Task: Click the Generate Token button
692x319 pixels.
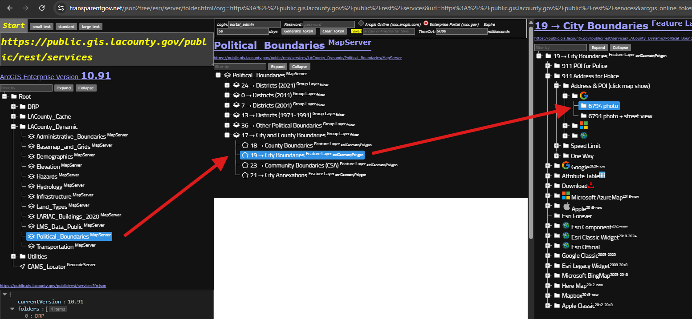Action: coord(299,31)
